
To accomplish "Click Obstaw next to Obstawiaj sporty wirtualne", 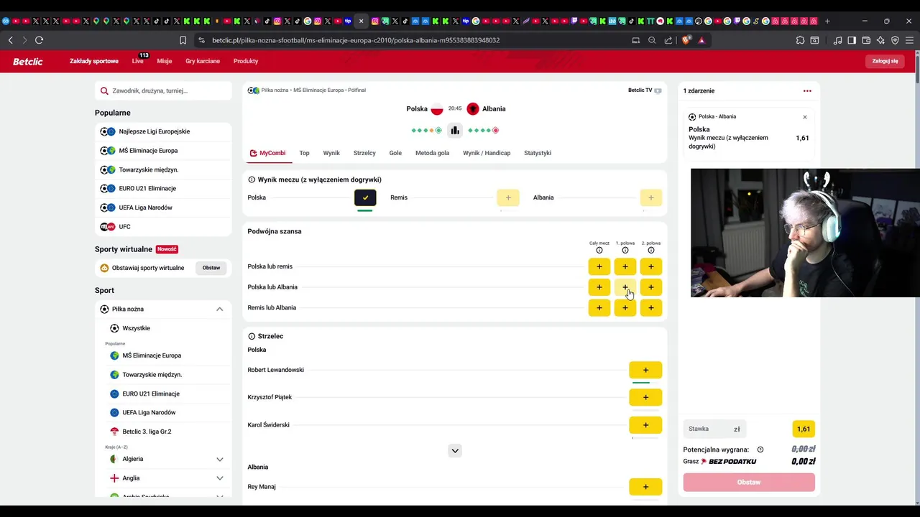I will (x=211, y=268).
